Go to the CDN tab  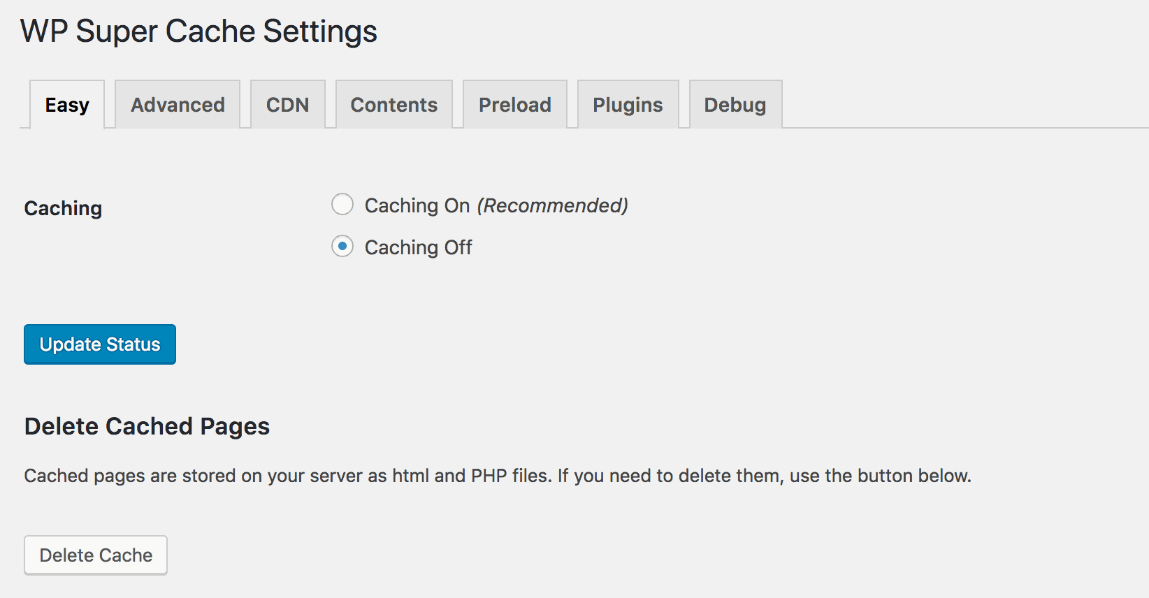coord(288,105)
